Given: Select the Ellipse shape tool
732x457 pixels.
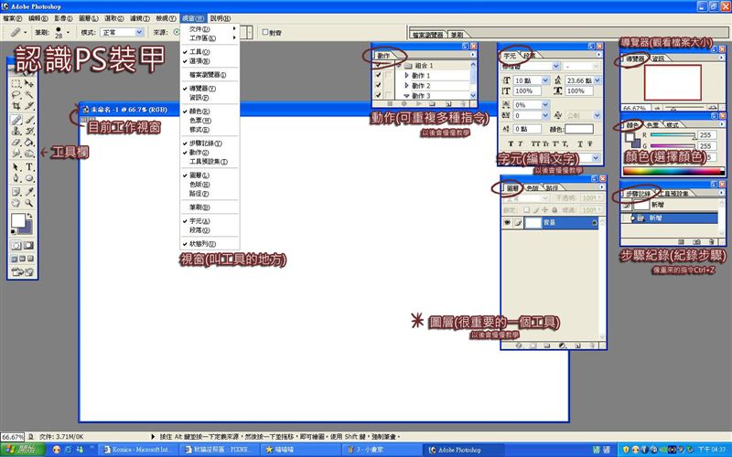Looking at the screenshot, I should (29, 178).
